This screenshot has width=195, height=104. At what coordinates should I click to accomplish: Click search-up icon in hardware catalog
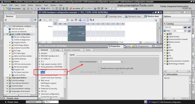189,27
